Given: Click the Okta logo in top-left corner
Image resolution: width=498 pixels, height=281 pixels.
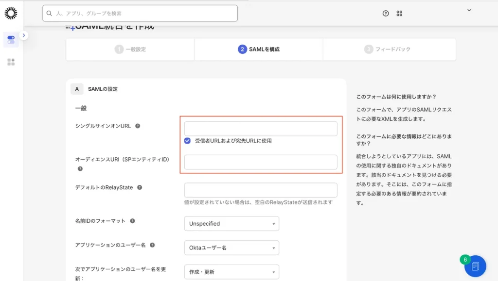Looking at the screenshot, I should pyautogui.click(x=11, y=13).
